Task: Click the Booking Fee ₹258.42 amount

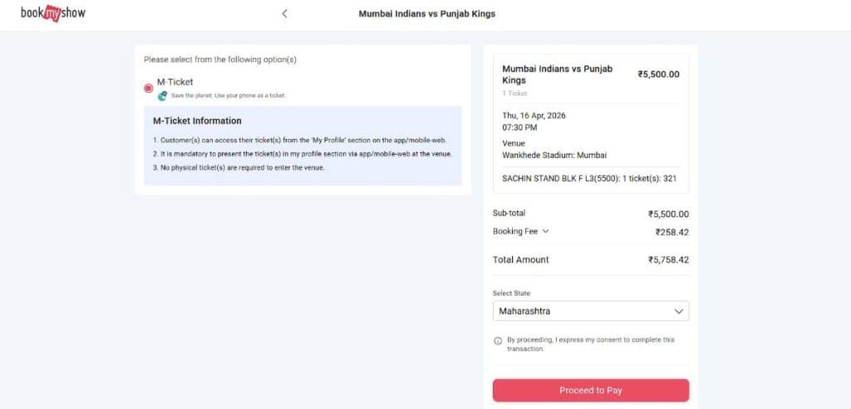Action: [x=671, y=233]
